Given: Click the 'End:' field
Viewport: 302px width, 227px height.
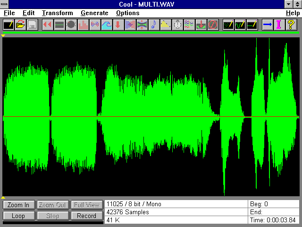Looking at the screenshot, I should point(274,212).
